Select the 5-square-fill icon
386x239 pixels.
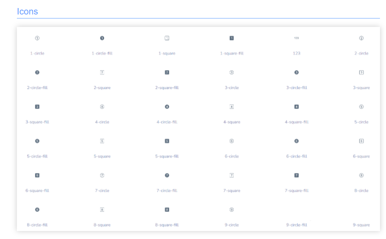click(167, 141)
